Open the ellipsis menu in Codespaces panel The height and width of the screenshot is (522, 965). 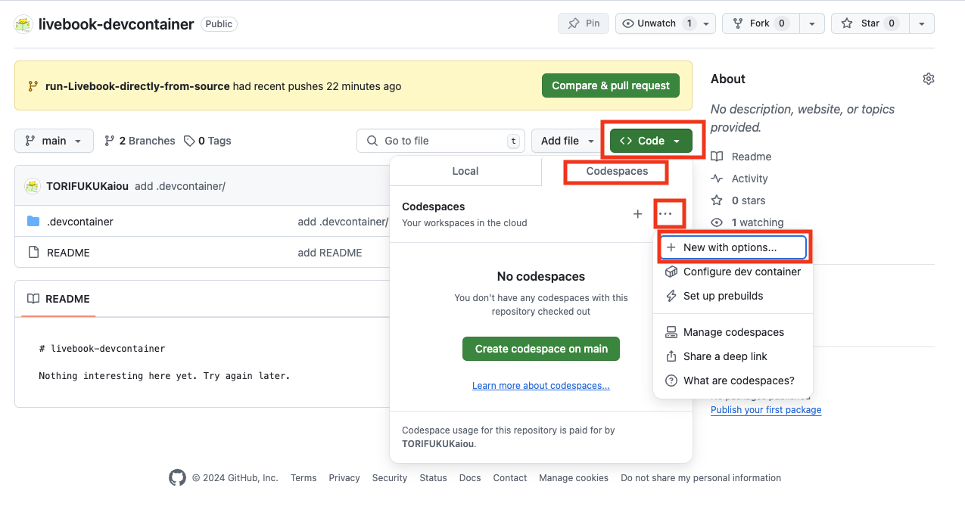click(669, 214)
